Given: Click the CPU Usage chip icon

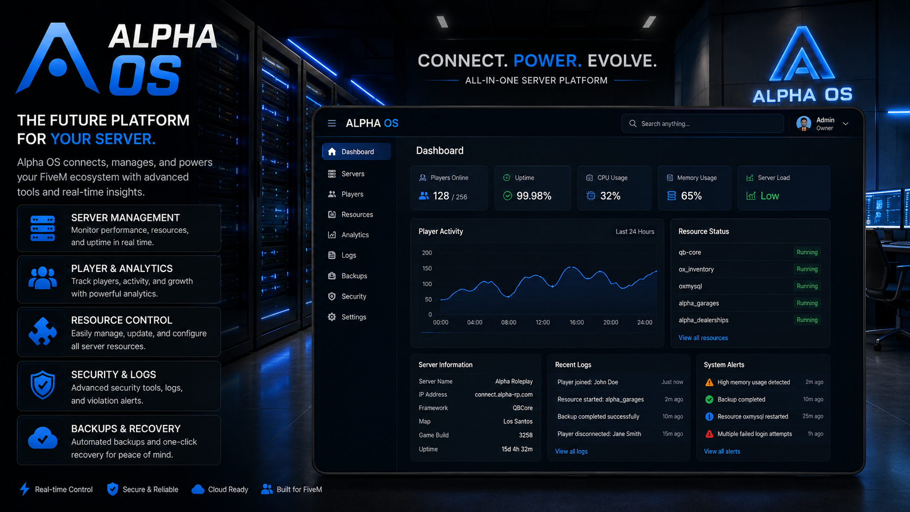Looking at the screenshot, I should [591, 196].
